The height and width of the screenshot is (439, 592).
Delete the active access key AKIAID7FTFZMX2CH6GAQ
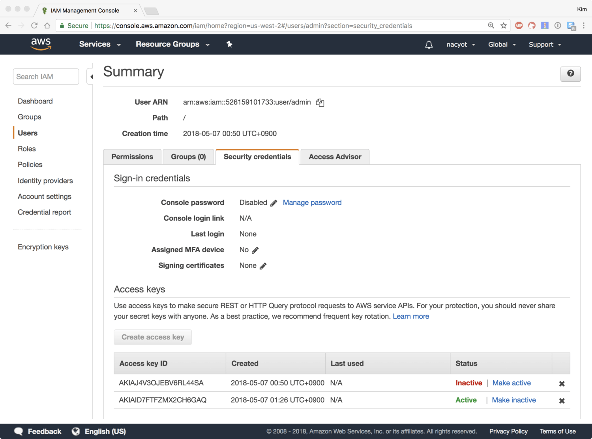(x=562, y=401)
